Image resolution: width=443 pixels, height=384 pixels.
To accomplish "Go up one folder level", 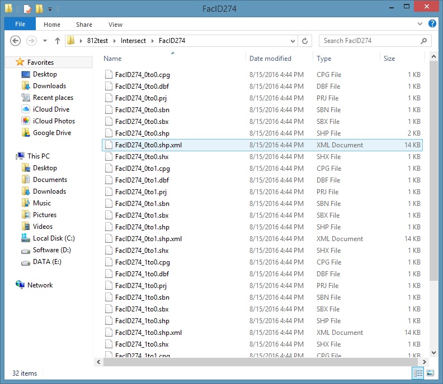I will coord(58,41).
